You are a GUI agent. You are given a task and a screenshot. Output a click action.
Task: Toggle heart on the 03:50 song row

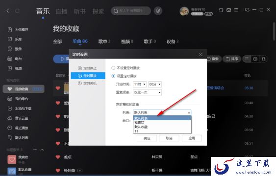point(58,130)
